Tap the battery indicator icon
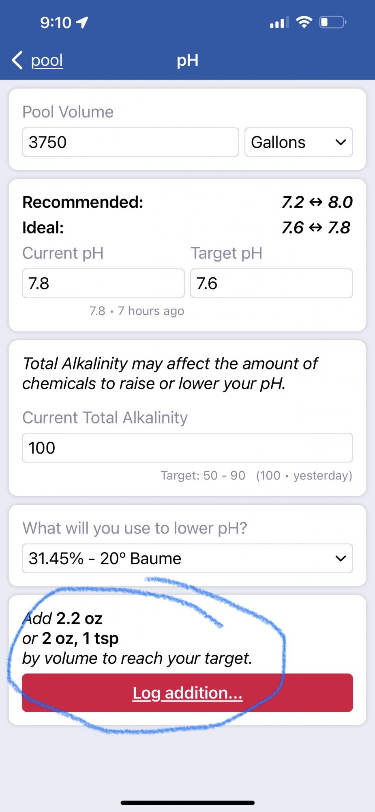The width and height of the screenshot is (375, 812). click(333, 22)
